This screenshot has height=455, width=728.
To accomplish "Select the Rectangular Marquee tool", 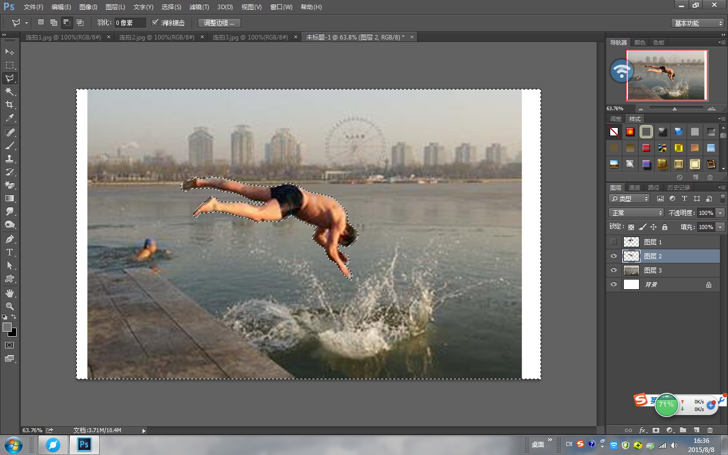I will click(10, 65).
